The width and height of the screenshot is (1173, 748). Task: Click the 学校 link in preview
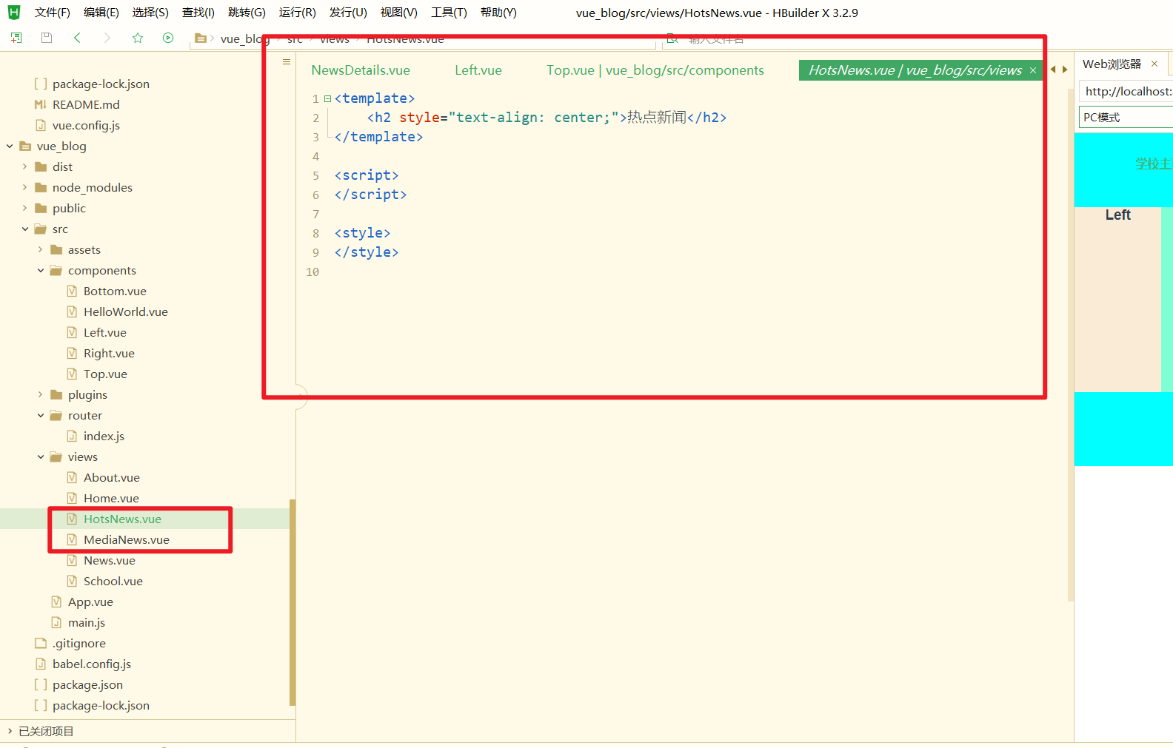(1154, 164)
